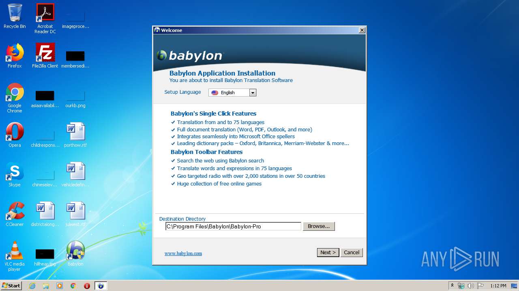Launch Skype desktop shortcut

15,175
